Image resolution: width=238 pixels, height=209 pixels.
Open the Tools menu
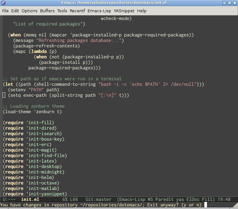pos(62,11)
